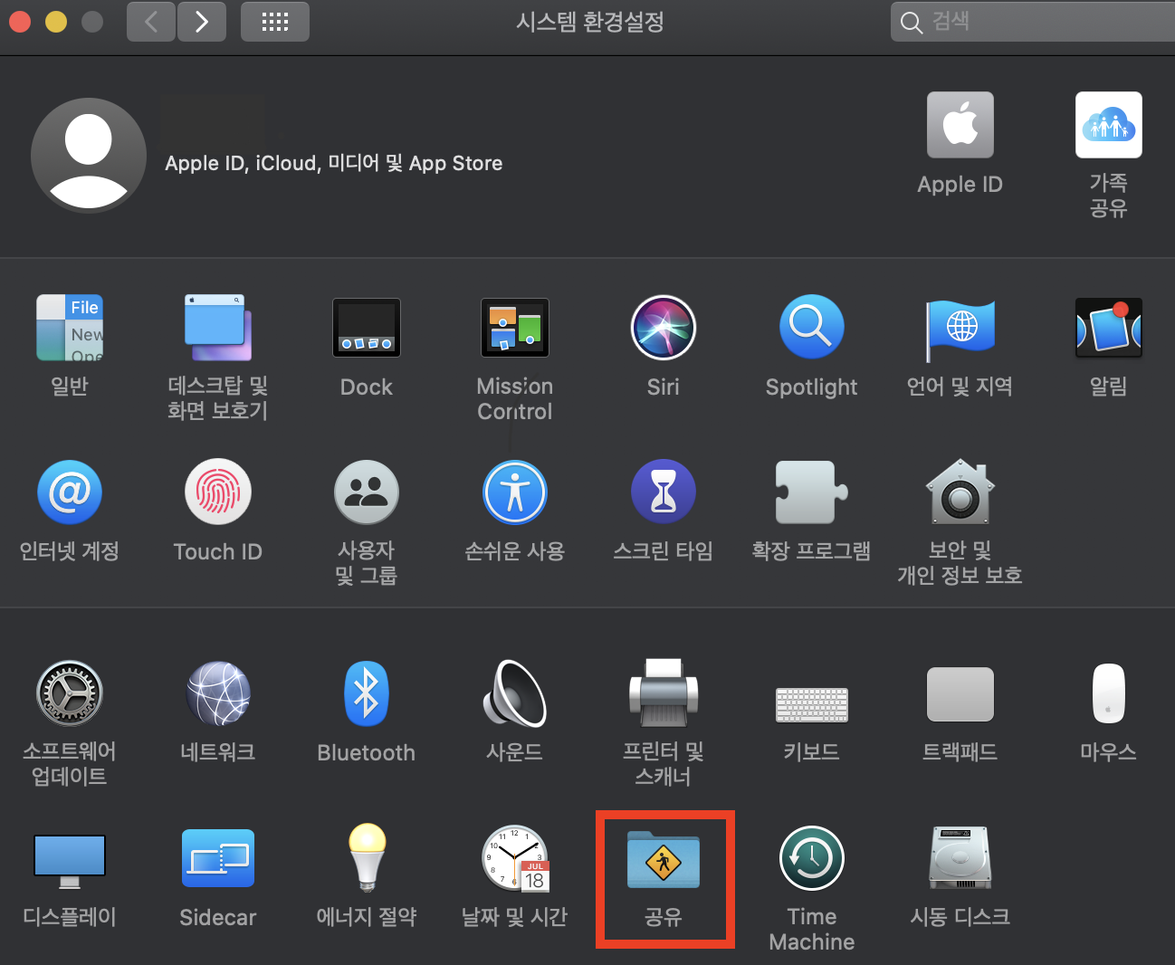Open 보안 및 개인 정보 보호 pane
The image size is (1175, 965).
(x=960, y=492)
